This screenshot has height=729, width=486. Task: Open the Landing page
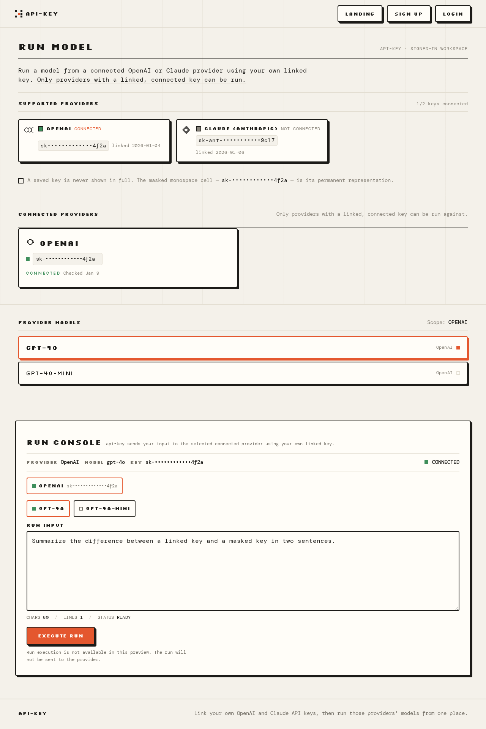360,14
